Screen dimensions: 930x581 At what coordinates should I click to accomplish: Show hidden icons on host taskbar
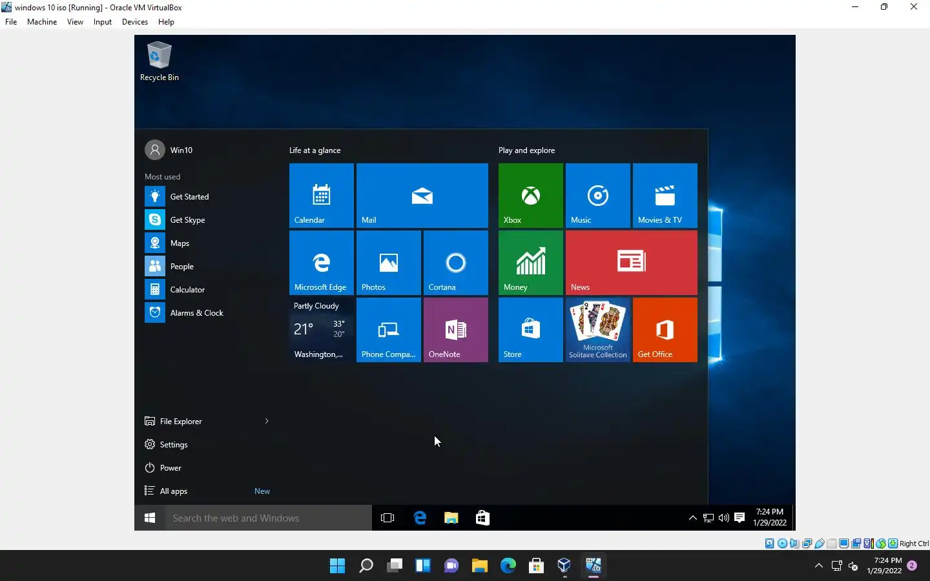point(819,566)
